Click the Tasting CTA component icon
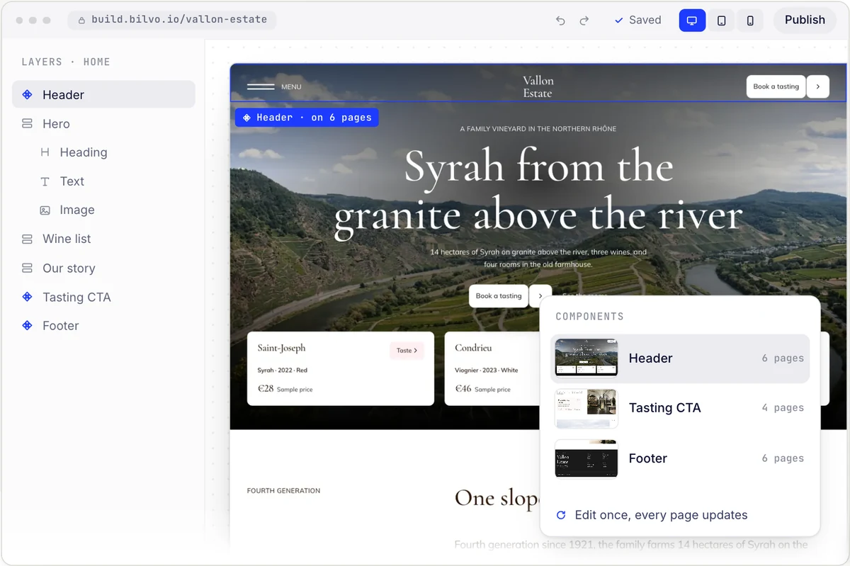The image size is (850, 566). (x=27, y=297)
